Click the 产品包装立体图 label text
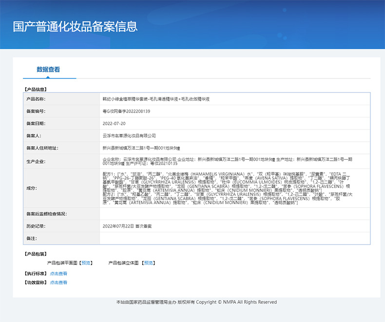The width and height of the screenshot is (385, 322). (x=123, y=263)
